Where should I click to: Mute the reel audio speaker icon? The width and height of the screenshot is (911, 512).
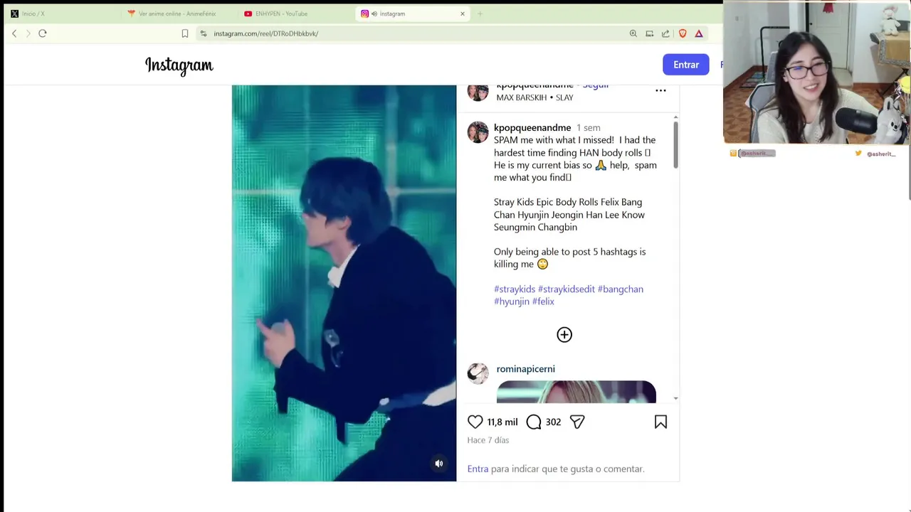[439, 464]
